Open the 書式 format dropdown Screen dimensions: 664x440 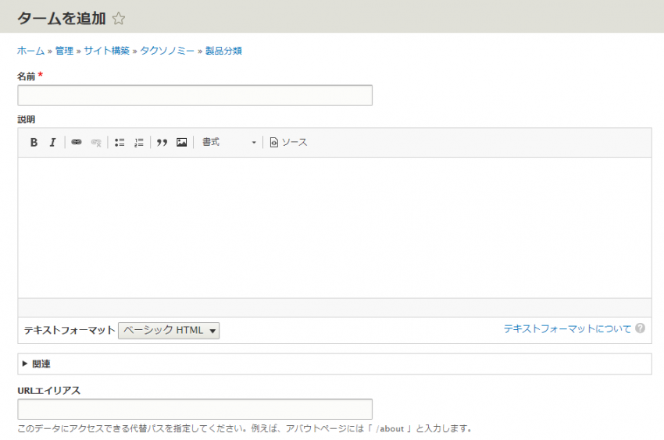[x=229, y=143]
